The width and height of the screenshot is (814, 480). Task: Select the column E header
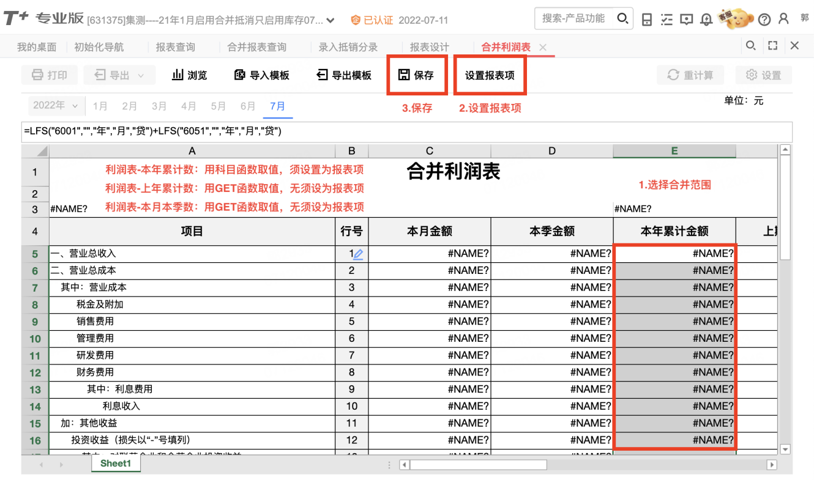coord(674,151)
